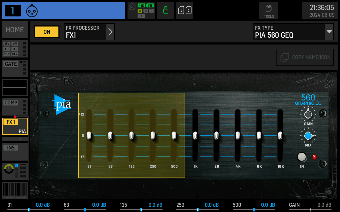Select the channel 1 number box
Image resolution: width=340 pixels, height=212 pixels.
tap(12, 11)
